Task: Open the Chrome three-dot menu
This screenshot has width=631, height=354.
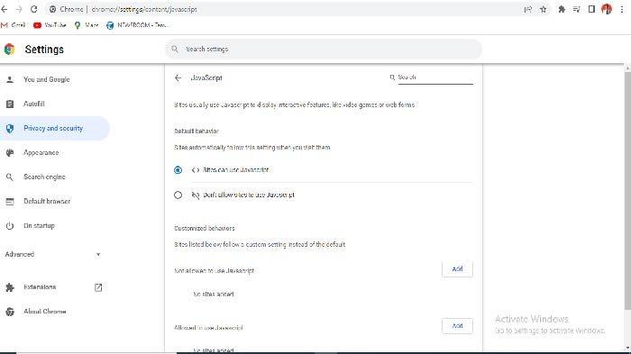Action: click(x=622, y=9)
